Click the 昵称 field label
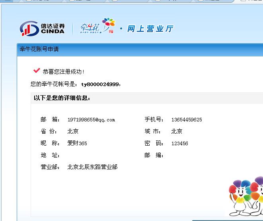 pyautogui.click(x=50, y=143)
